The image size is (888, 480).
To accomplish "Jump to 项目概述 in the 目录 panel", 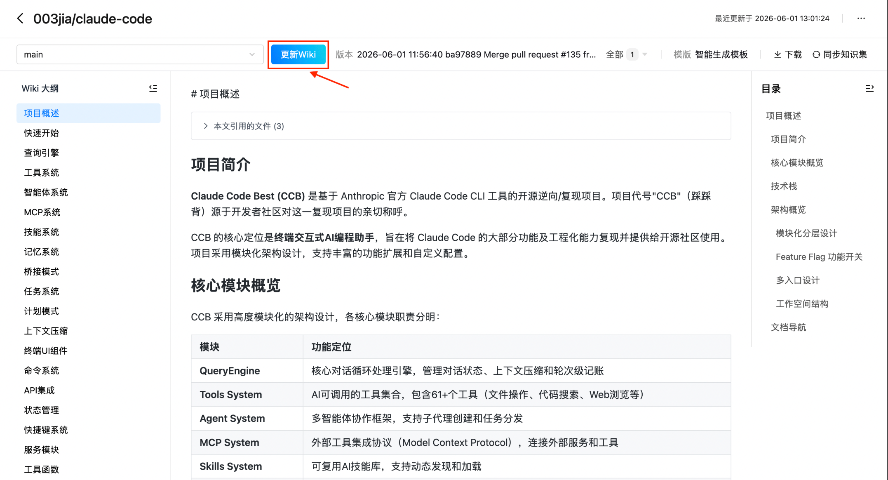I will pyautogui.click(x=783, y=115).
